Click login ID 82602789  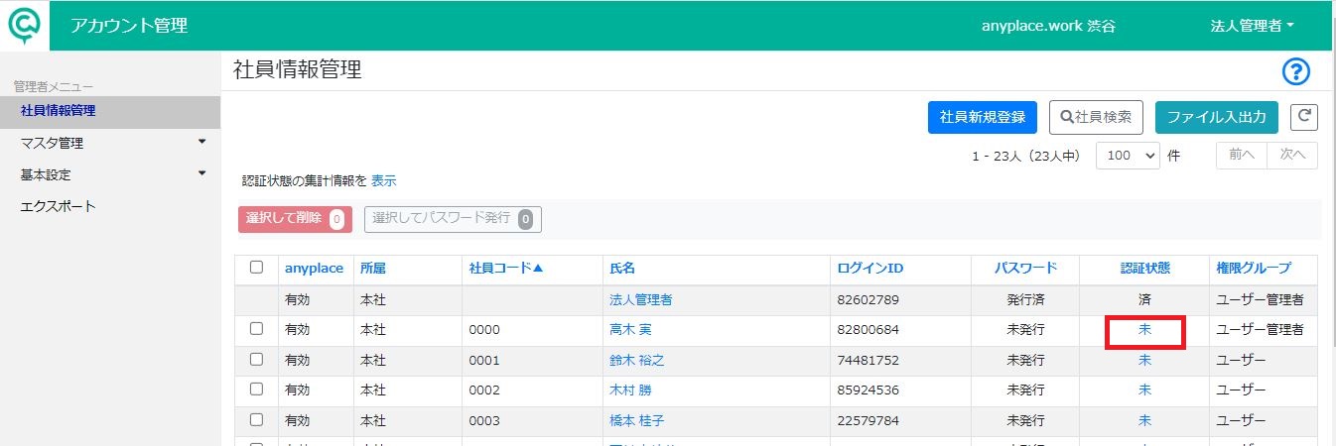(868, 298)
